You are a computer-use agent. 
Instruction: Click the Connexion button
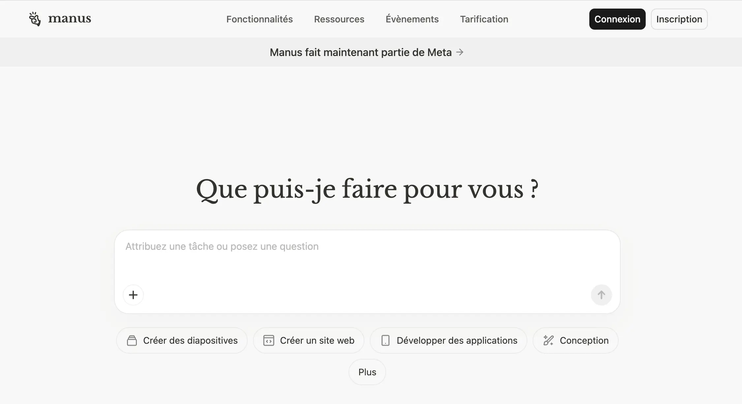click(x=617, y=19)
